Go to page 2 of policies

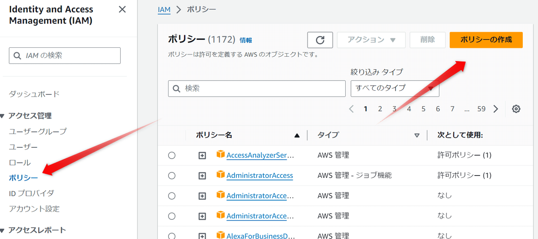[380, 109]
